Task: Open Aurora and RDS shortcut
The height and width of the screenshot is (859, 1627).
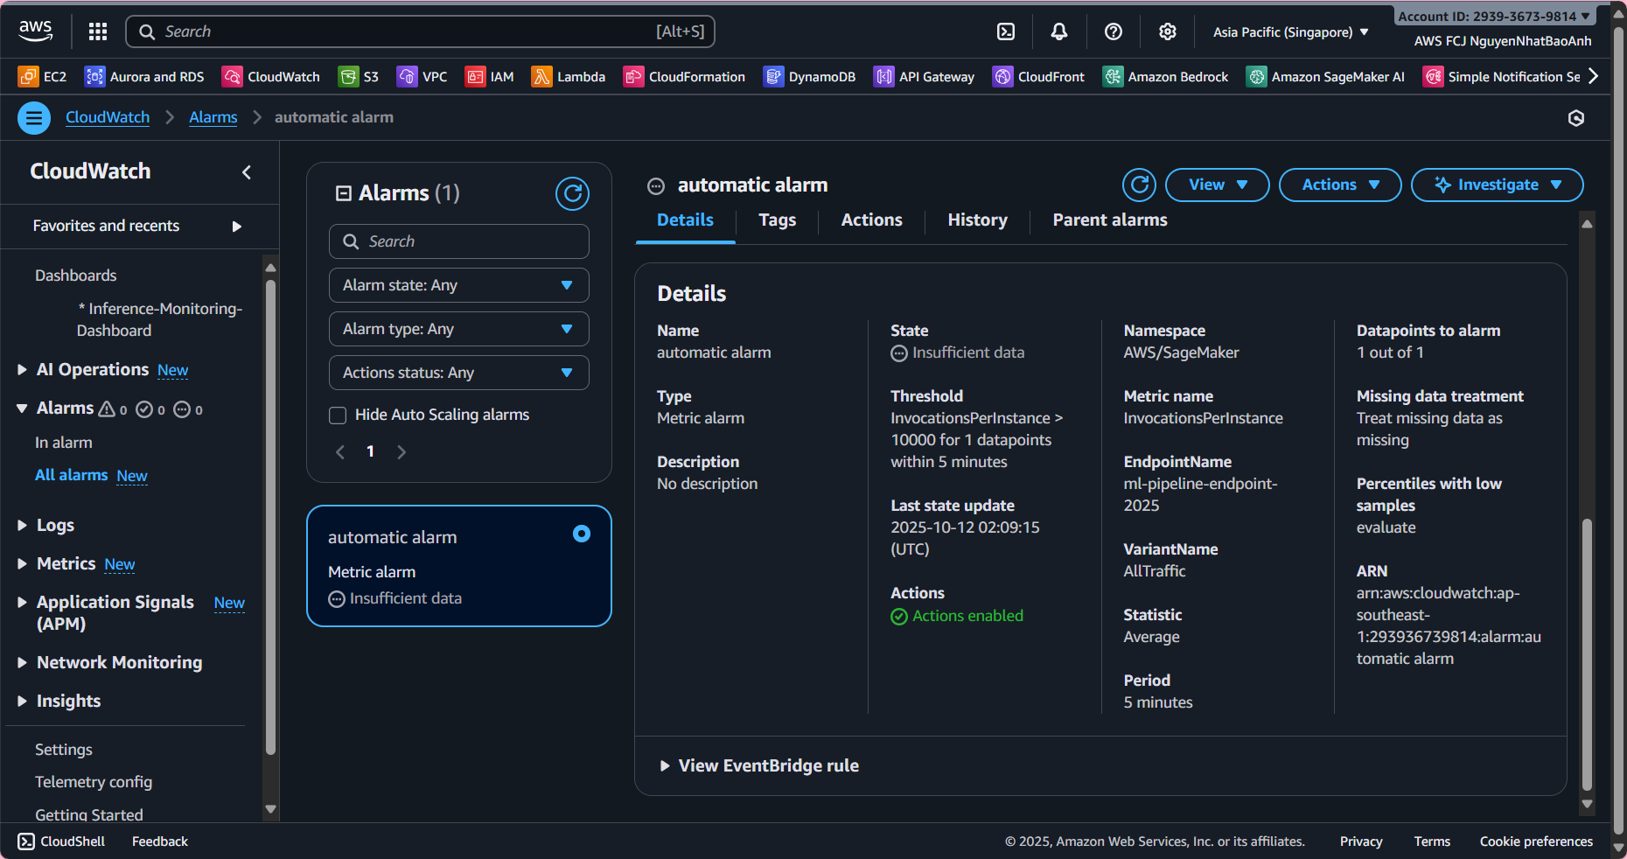Action: [144, 77]
